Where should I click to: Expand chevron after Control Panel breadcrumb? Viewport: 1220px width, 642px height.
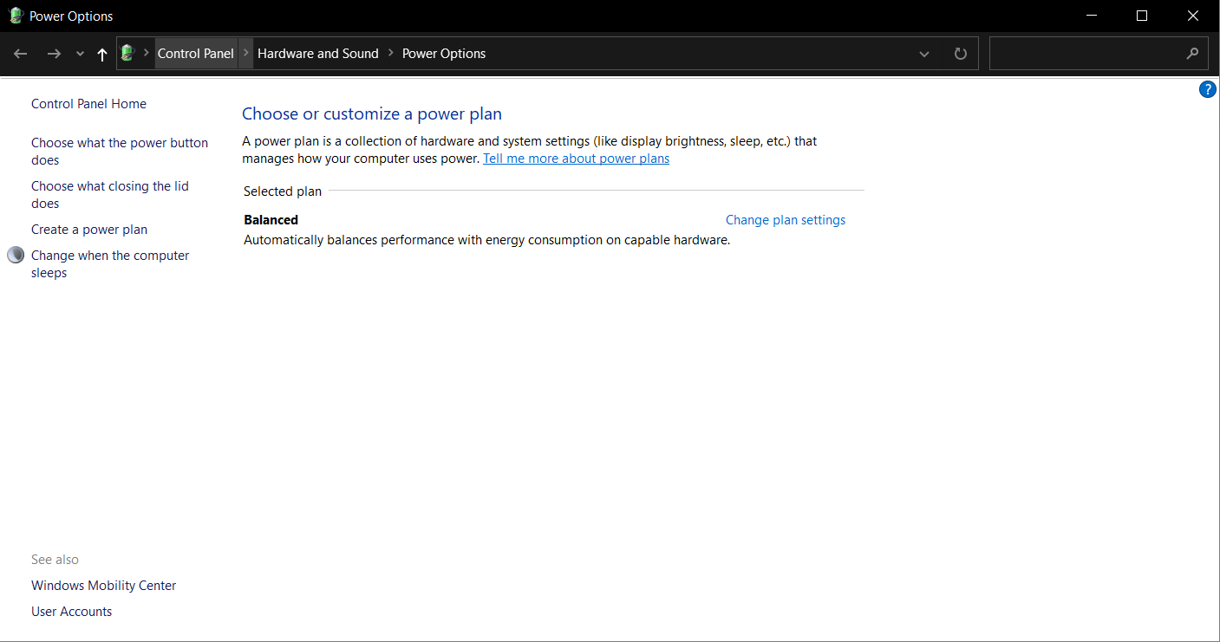(246, 53)
